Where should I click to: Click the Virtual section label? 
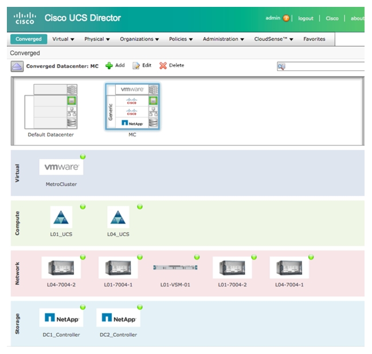click(17, 173)
